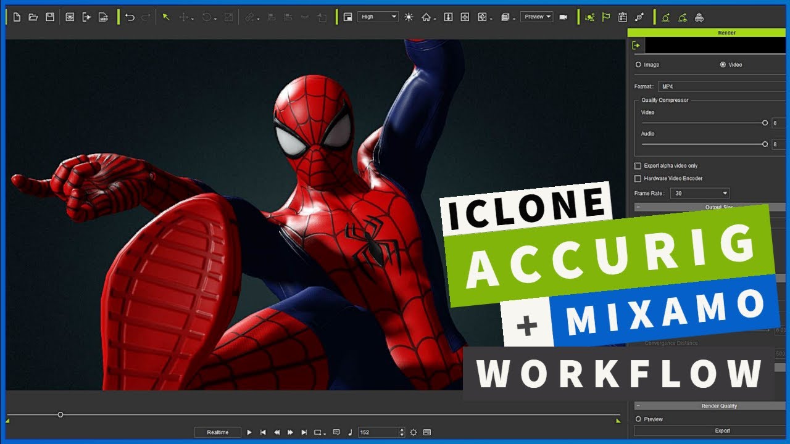Click the current frame field showing 152

(378, 432)
